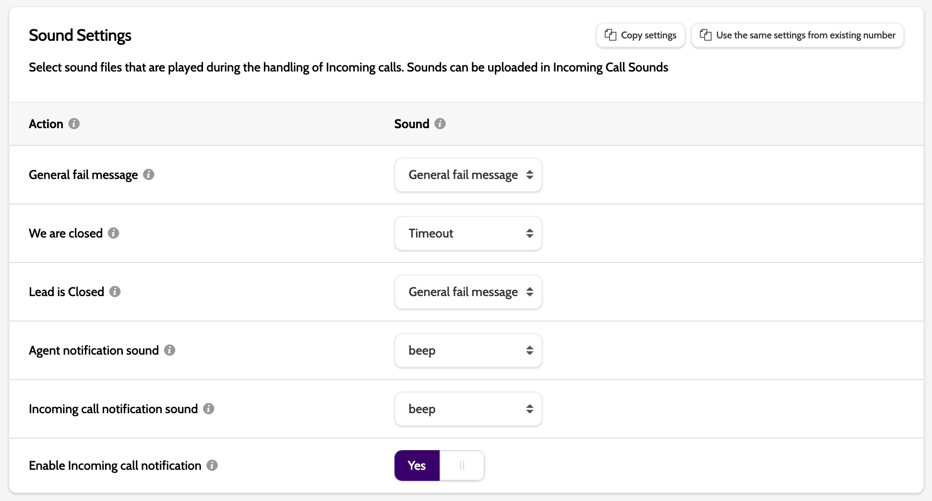Click info icon next to Lead is Closed
Viewport: 932px width, 501px height.
point(115,292)
